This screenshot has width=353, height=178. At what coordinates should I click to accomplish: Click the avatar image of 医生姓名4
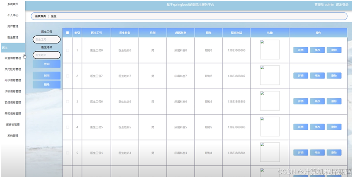click(x=270, y=152)
